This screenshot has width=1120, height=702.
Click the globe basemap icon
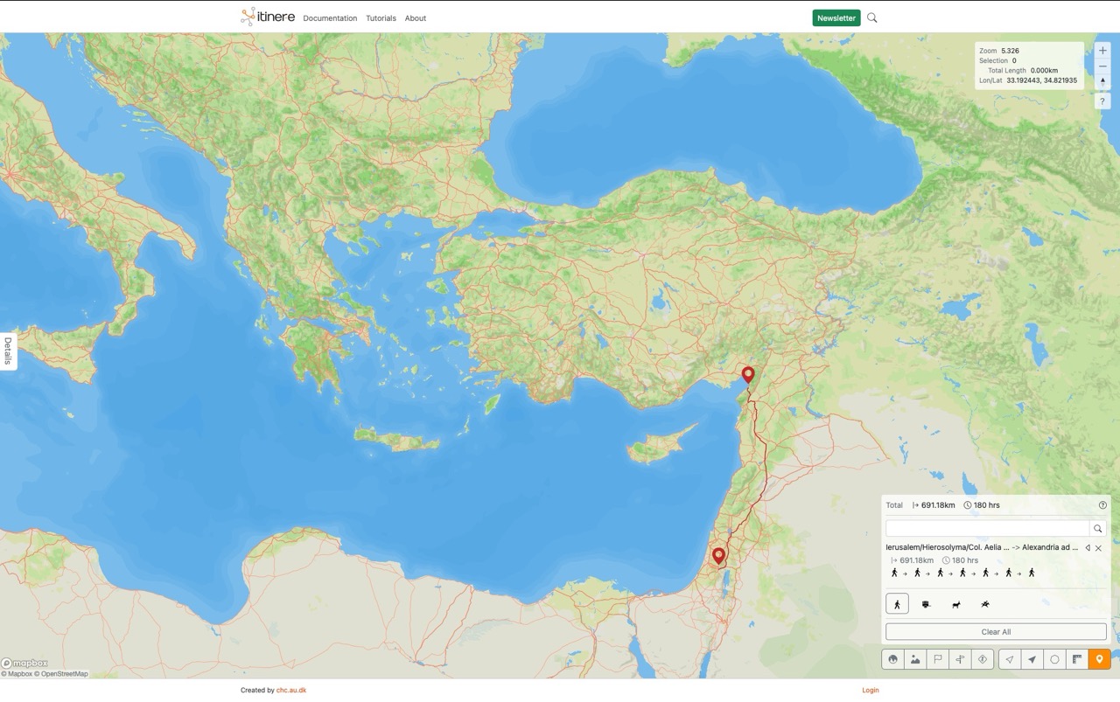[892, 659]
